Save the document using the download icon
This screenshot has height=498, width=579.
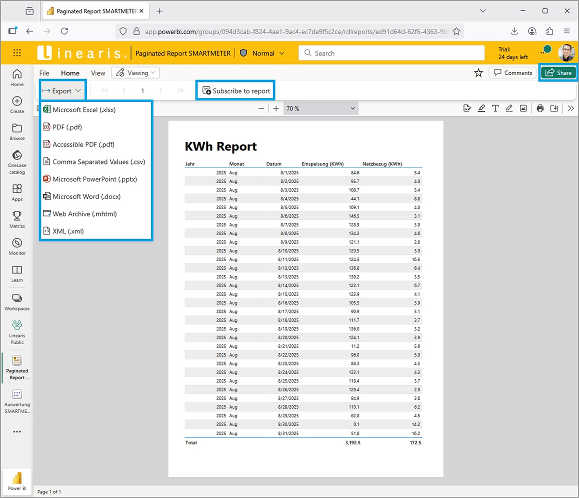[554, 108]
